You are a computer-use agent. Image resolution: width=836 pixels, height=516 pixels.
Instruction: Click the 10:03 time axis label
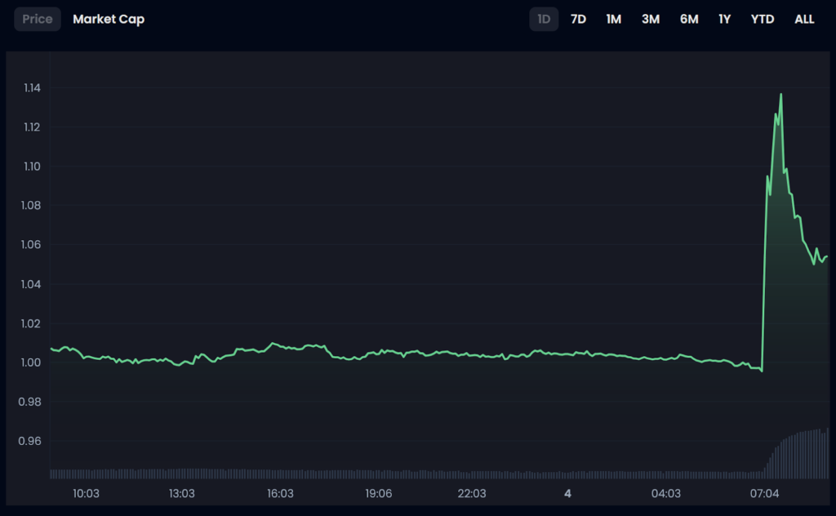coord(86,493)
